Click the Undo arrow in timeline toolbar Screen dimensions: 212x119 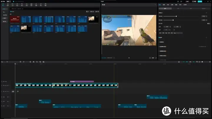pyautogui.click(x=7, y=62)
